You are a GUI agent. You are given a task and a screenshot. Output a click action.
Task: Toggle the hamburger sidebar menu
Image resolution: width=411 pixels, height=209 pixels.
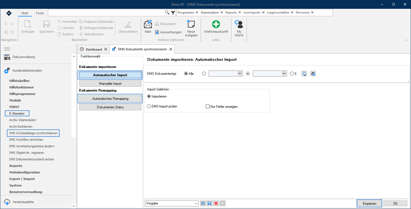(x=7, y=49)
